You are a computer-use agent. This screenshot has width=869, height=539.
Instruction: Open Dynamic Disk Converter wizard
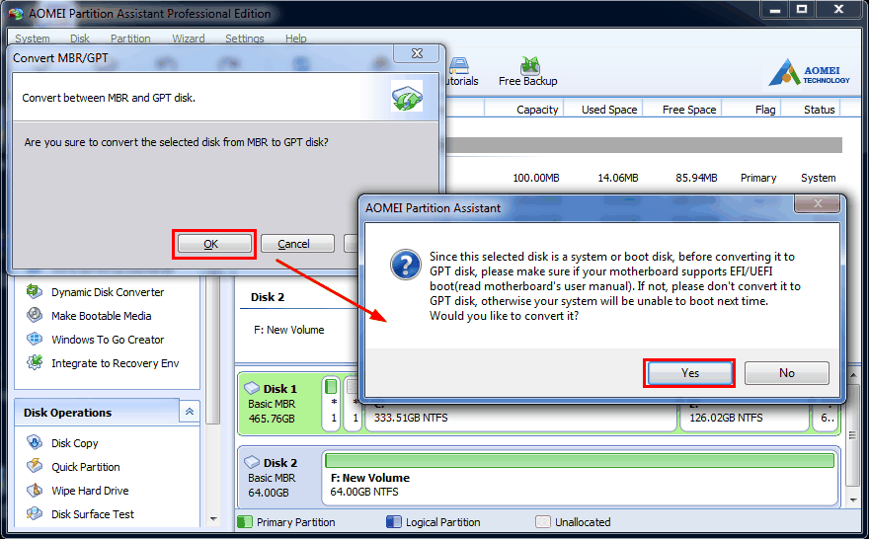pos(108,292)
